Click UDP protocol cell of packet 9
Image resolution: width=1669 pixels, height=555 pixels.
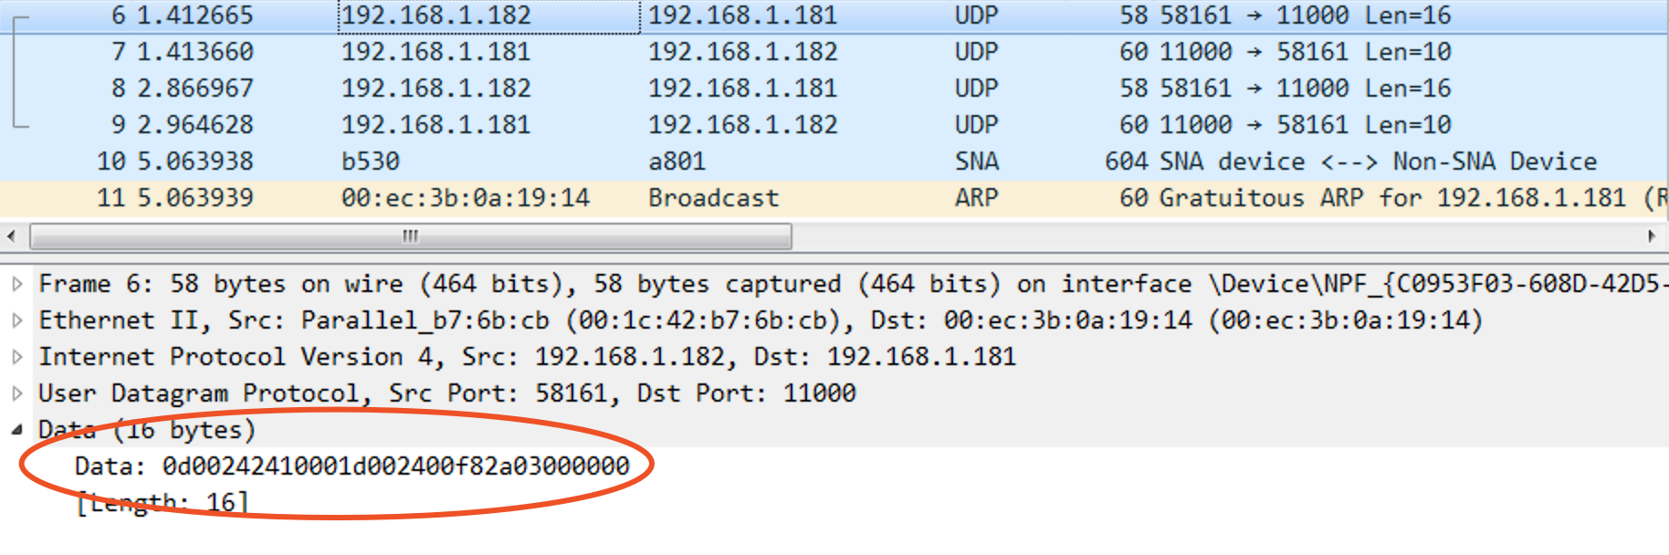point(976,125)
